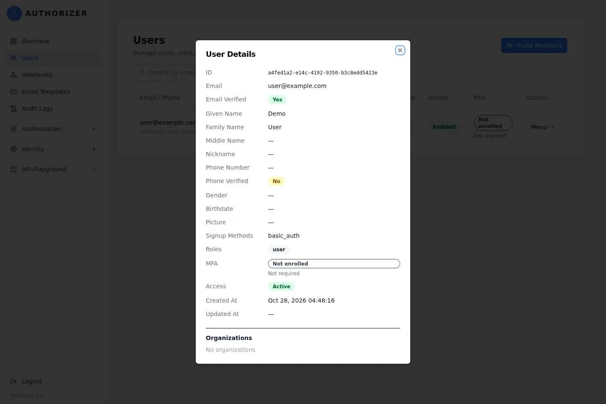606x404 pixels.
Task: Click the Not enrolled badge in Users table
Action: tap(493, 123)
